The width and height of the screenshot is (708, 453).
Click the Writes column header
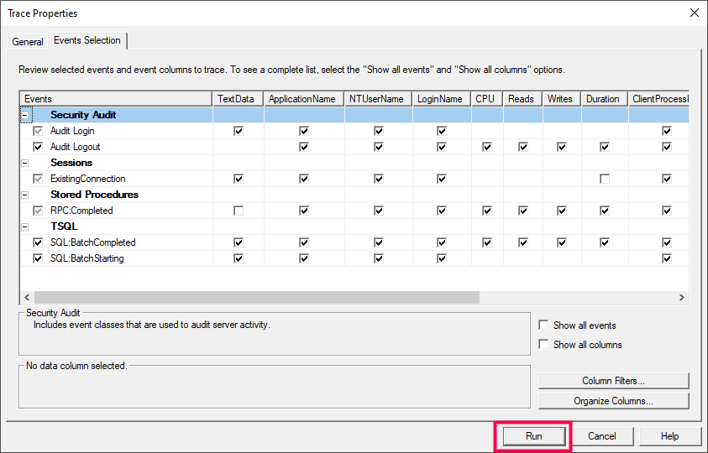pos(562,99)
